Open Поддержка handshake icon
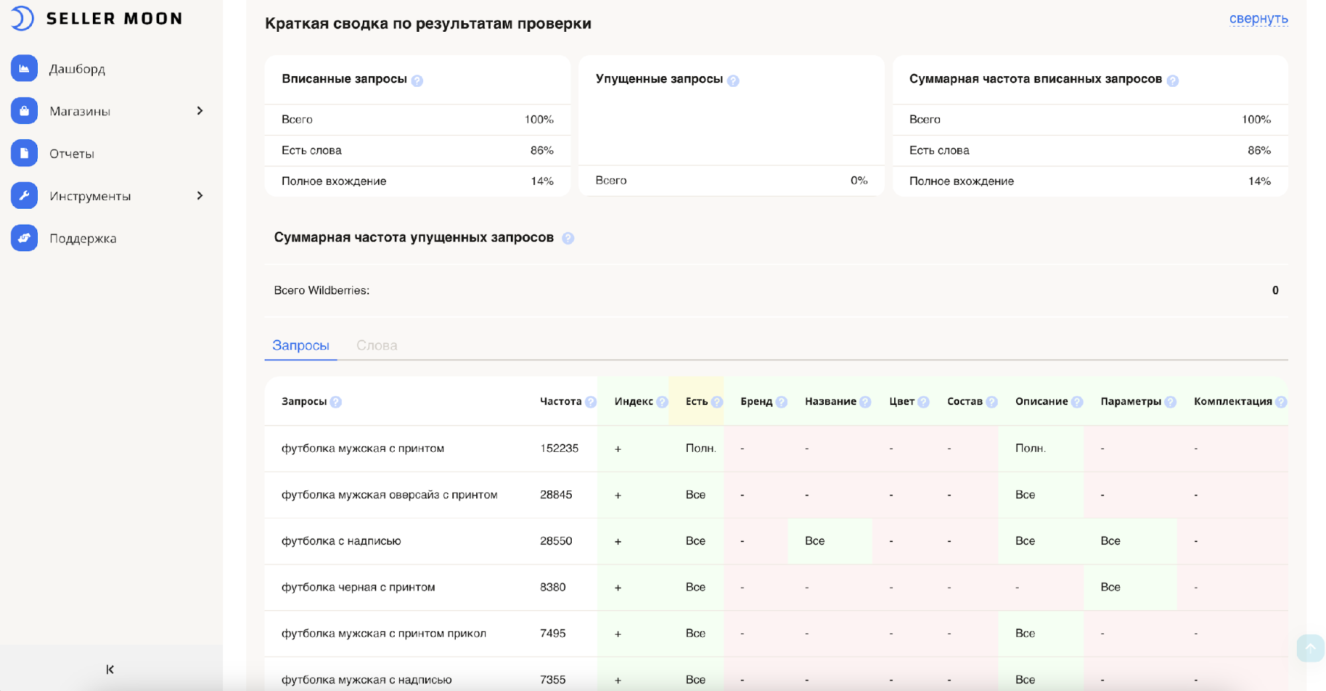The height and width of the screenshot is (691, 1326). (x=24, y=238)
